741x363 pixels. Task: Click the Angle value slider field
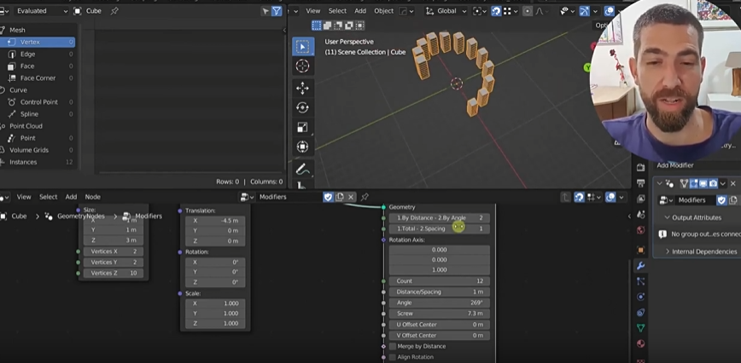(x=440, y=302)
